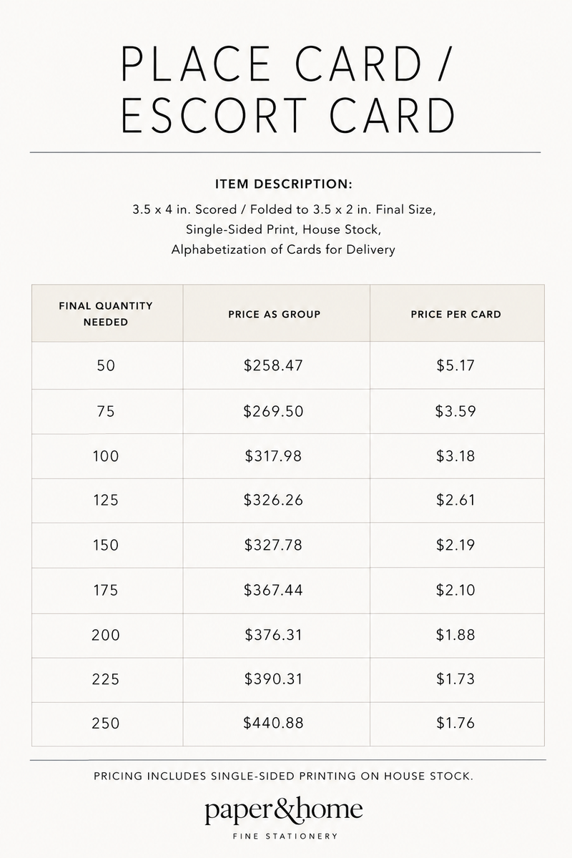Viewport: 572px width, 858px height.
Task: Select the $440.88 price for 250 cards
Action: pos(274,723)
